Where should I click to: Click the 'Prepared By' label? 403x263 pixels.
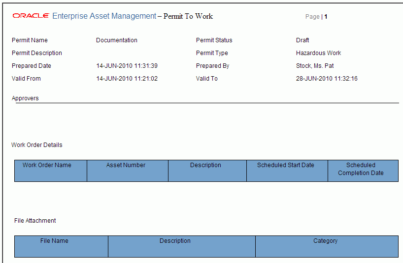point(212,66)
